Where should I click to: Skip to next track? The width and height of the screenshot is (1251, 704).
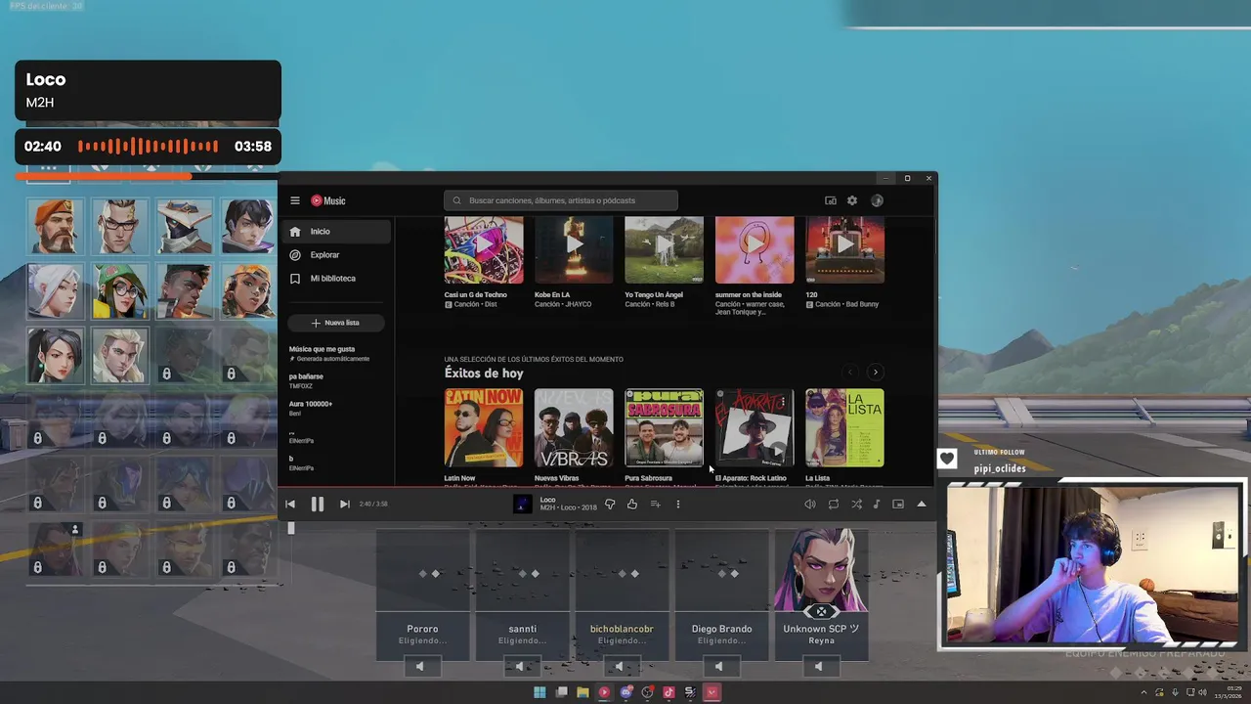tap(344, 505)
